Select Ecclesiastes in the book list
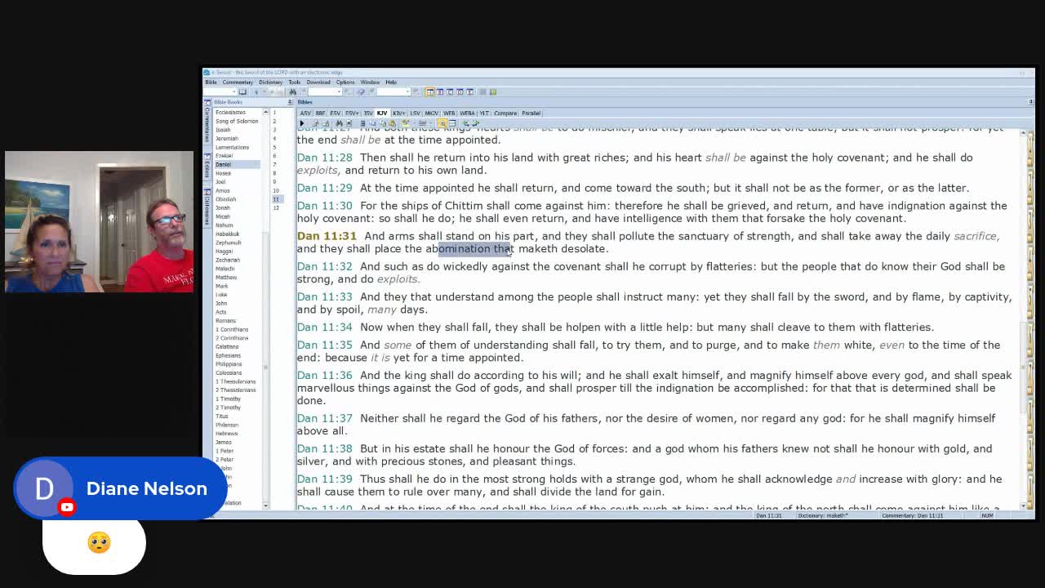Image resolution: width=1045 pixels, height=588 pixels. [230, 112]
